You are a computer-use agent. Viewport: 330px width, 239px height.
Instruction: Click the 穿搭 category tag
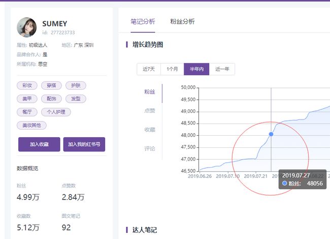51,86
